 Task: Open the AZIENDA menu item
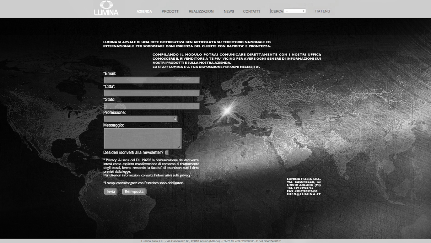(144, 11)
